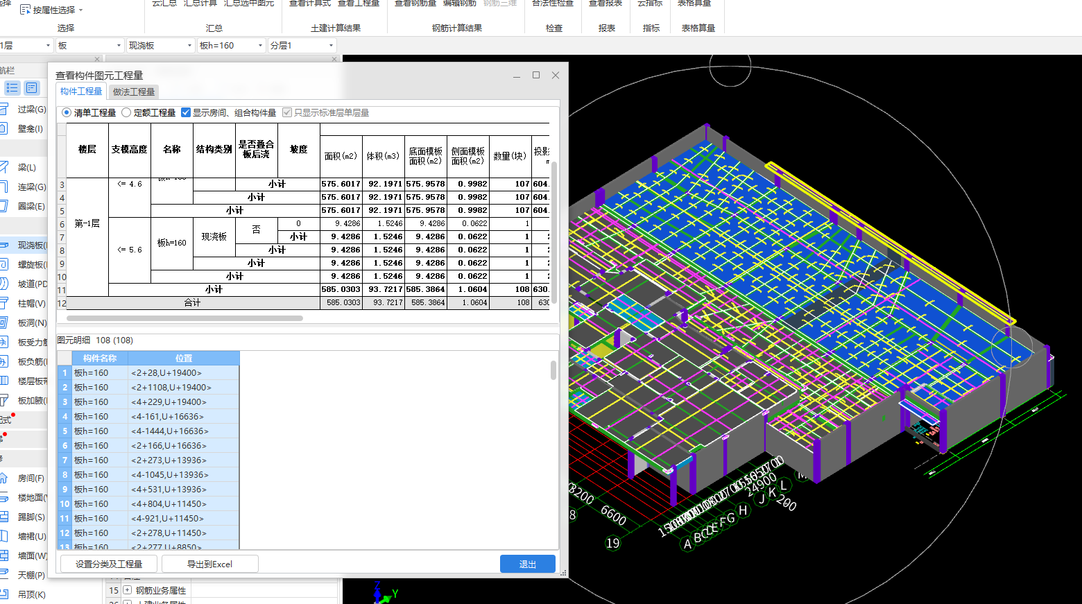Screen dimensions: 1082x604
Task: Click the 体积(m3) column header
Action: (383, 156)
